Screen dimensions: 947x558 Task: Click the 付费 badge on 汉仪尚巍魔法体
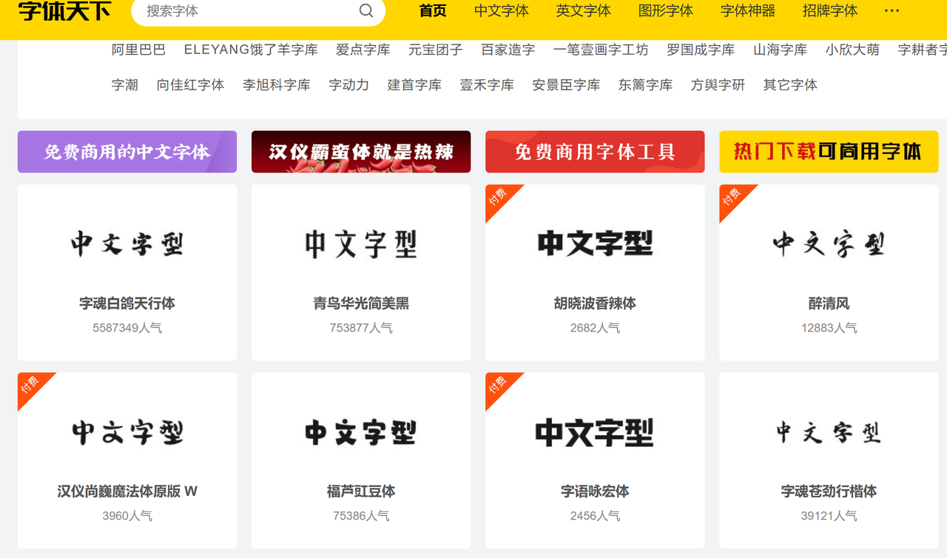(30, 384)
